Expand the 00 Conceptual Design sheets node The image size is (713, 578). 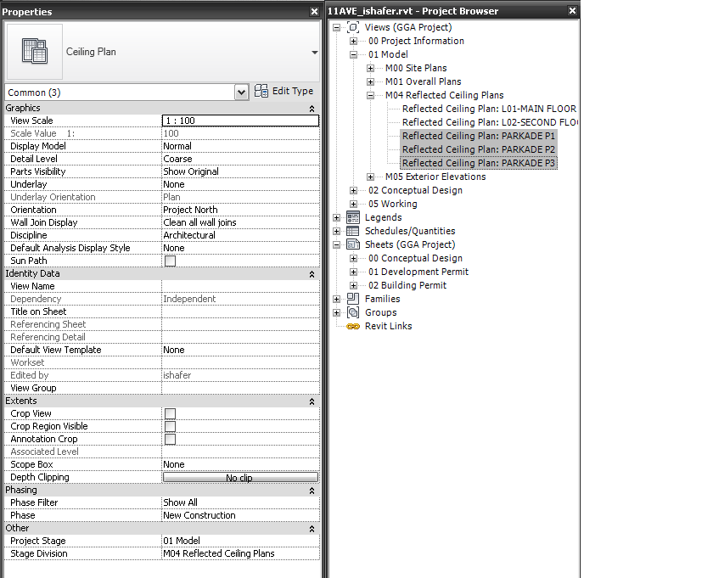(x=353, y=258)
